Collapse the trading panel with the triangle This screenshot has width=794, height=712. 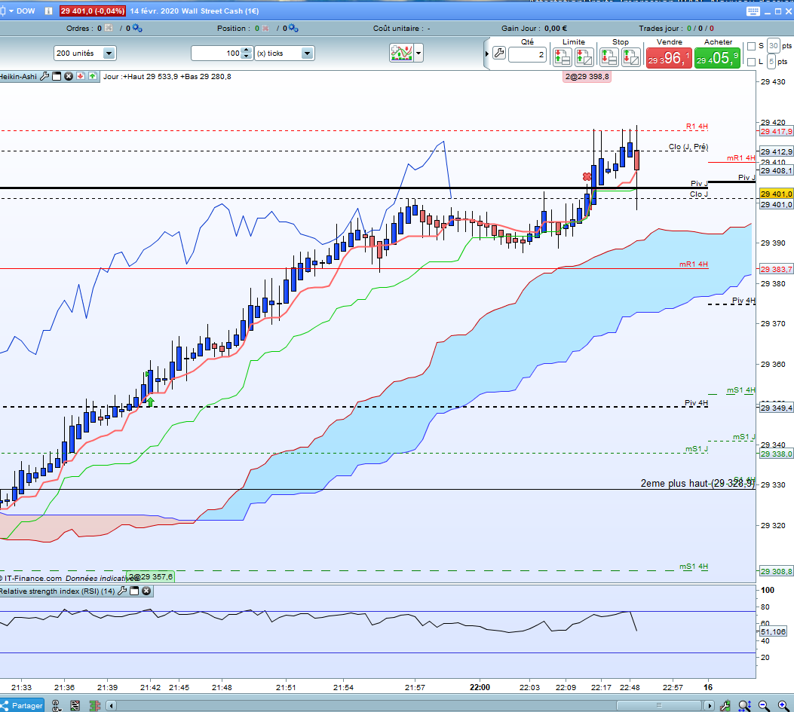coord(487,53)
